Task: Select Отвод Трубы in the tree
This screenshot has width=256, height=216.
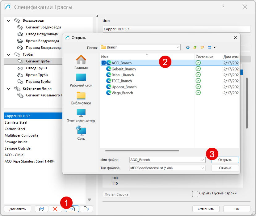Action: click(x=36, y=68)
